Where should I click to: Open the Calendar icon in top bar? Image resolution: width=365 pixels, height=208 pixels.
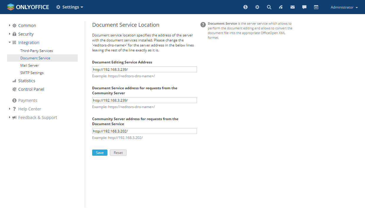[x=316, y=7]
